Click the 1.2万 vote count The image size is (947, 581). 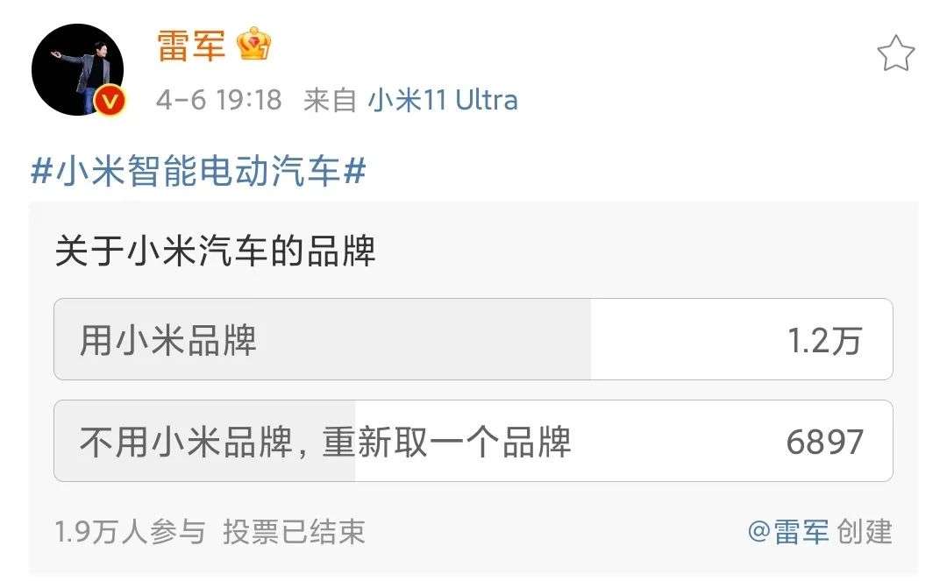(824, 340)
